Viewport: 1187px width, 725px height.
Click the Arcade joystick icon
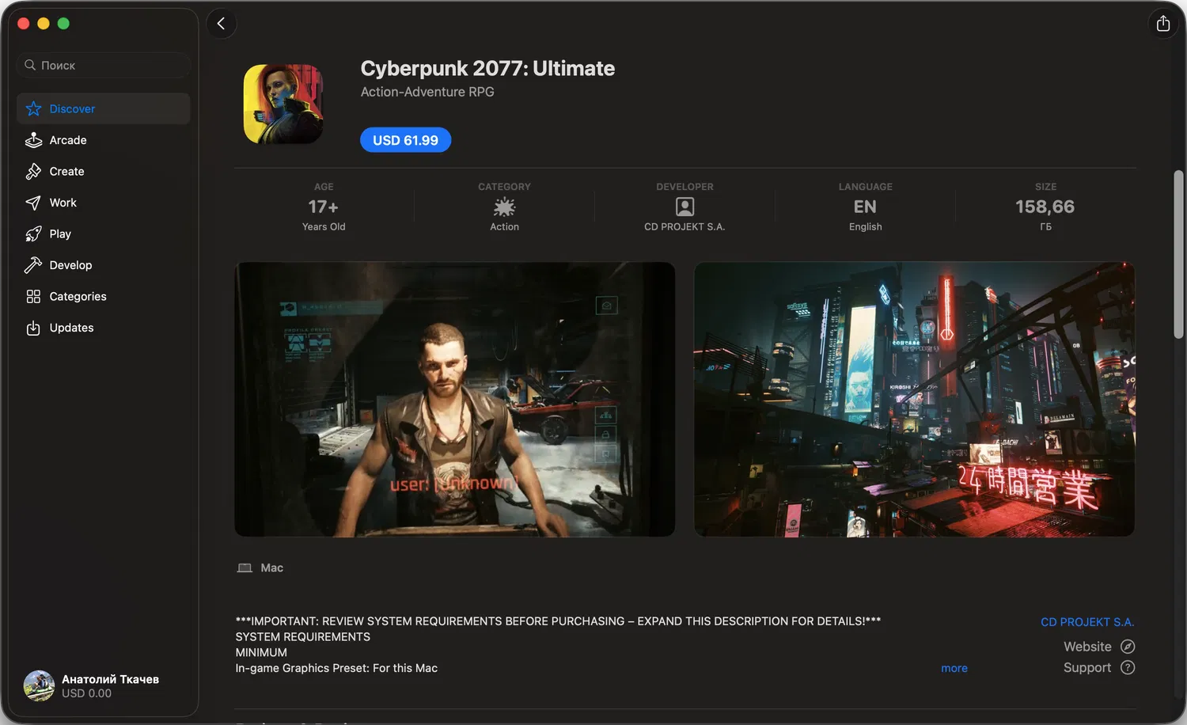[x=33, y=140]
